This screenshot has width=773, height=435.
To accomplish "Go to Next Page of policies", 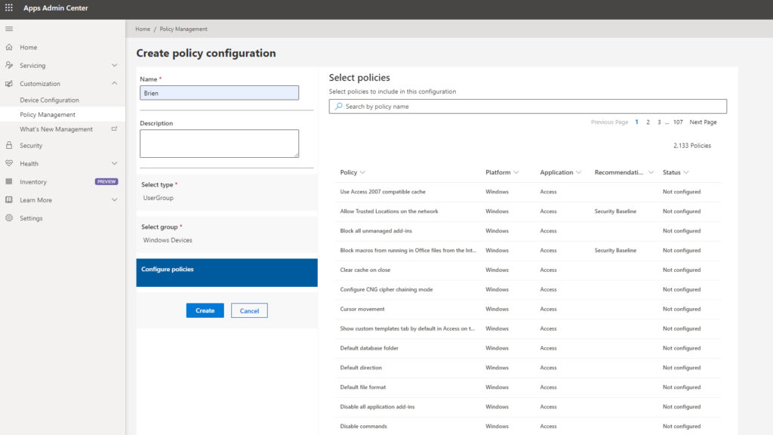I will tap(703, 122).
